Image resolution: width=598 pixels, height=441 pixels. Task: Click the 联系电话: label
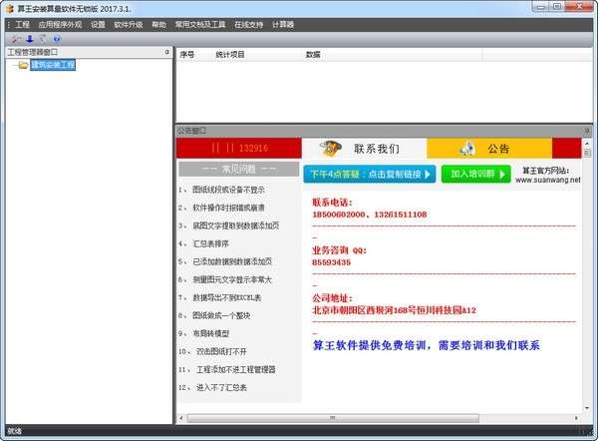tap(333, 203)
